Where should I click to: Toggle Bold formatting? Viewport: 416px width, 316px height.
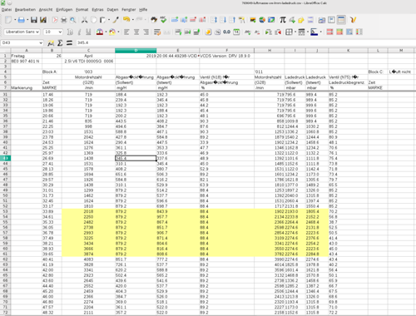click(70, 32)
